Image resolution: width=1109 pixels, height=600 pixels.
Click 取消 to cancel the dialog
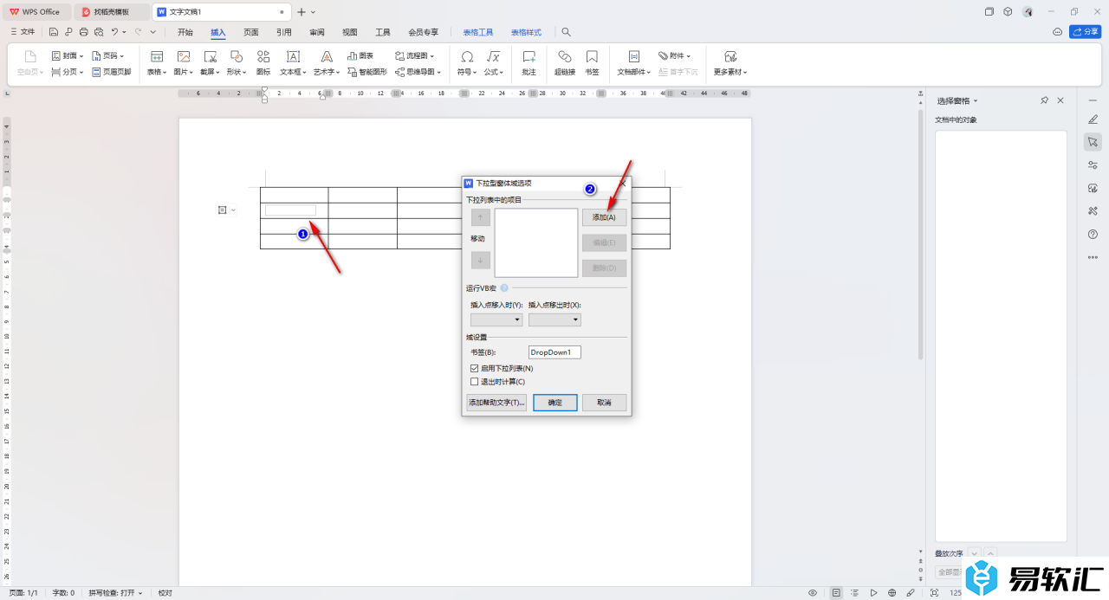(604, 403)
